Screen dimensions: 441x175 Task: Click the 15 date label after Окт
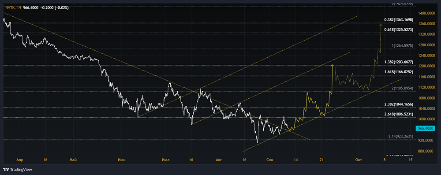pos(411,160)
